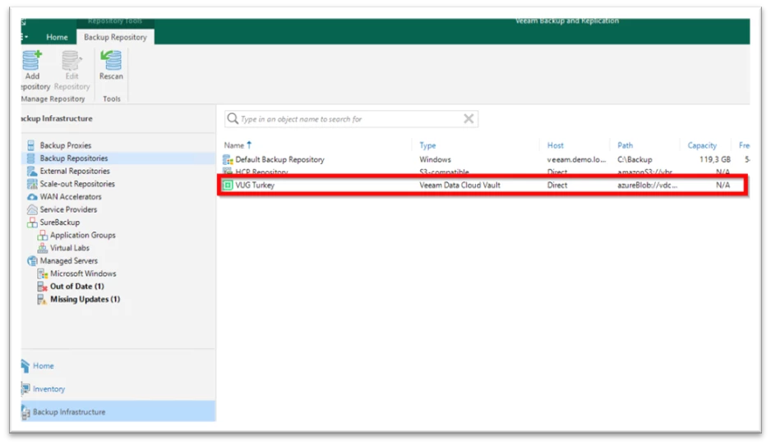Click the Backup Repositories tree icon
Screen dimensions: 771x445
click(31, 158)
